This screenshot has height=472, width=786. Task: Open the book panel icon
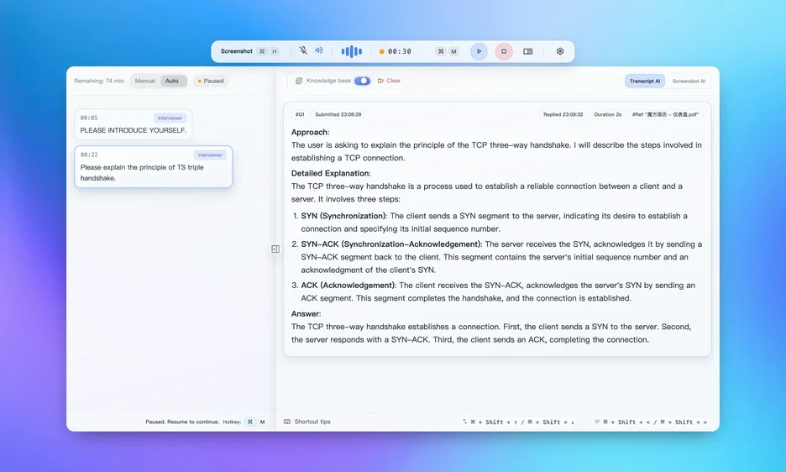528,51
